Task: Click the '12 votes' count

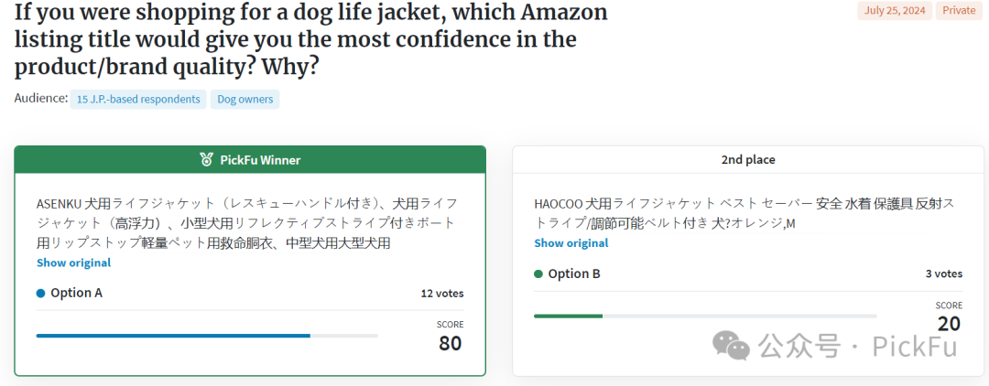Action: pos(442,294)
